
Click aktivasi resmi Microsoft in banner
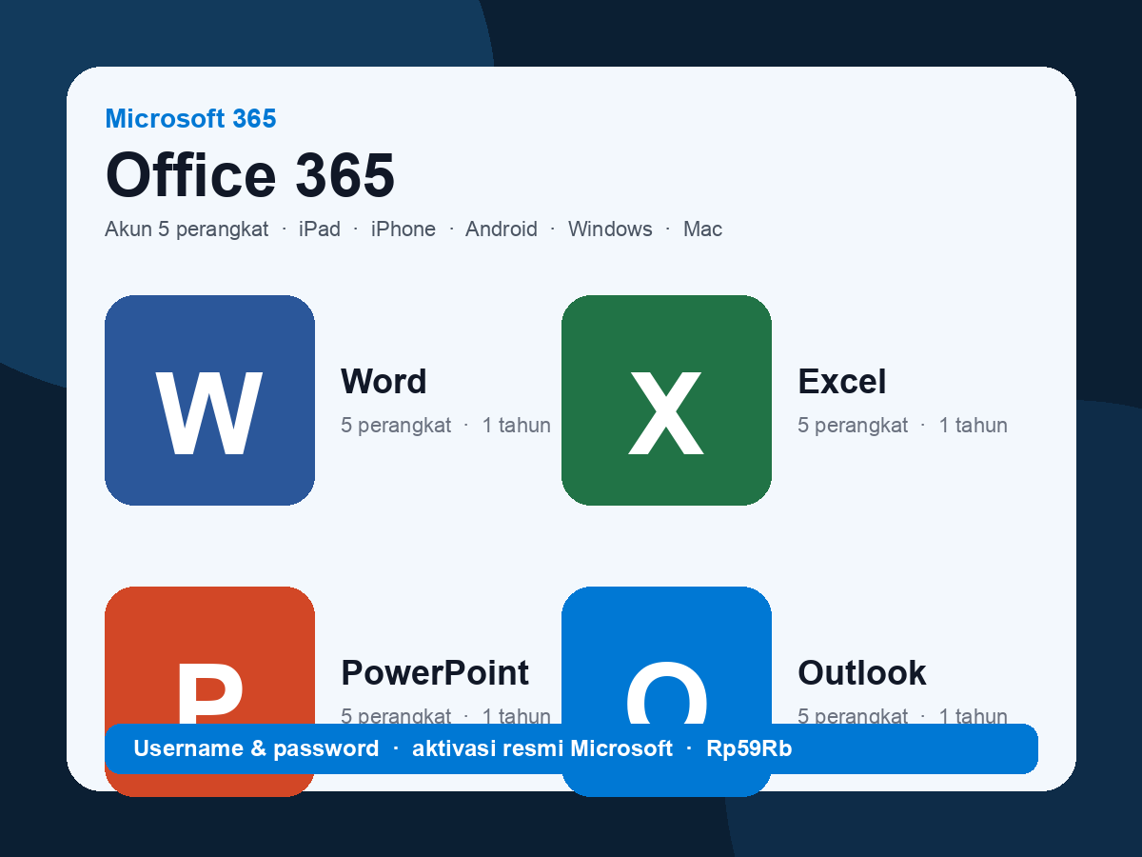coord(542,749)
